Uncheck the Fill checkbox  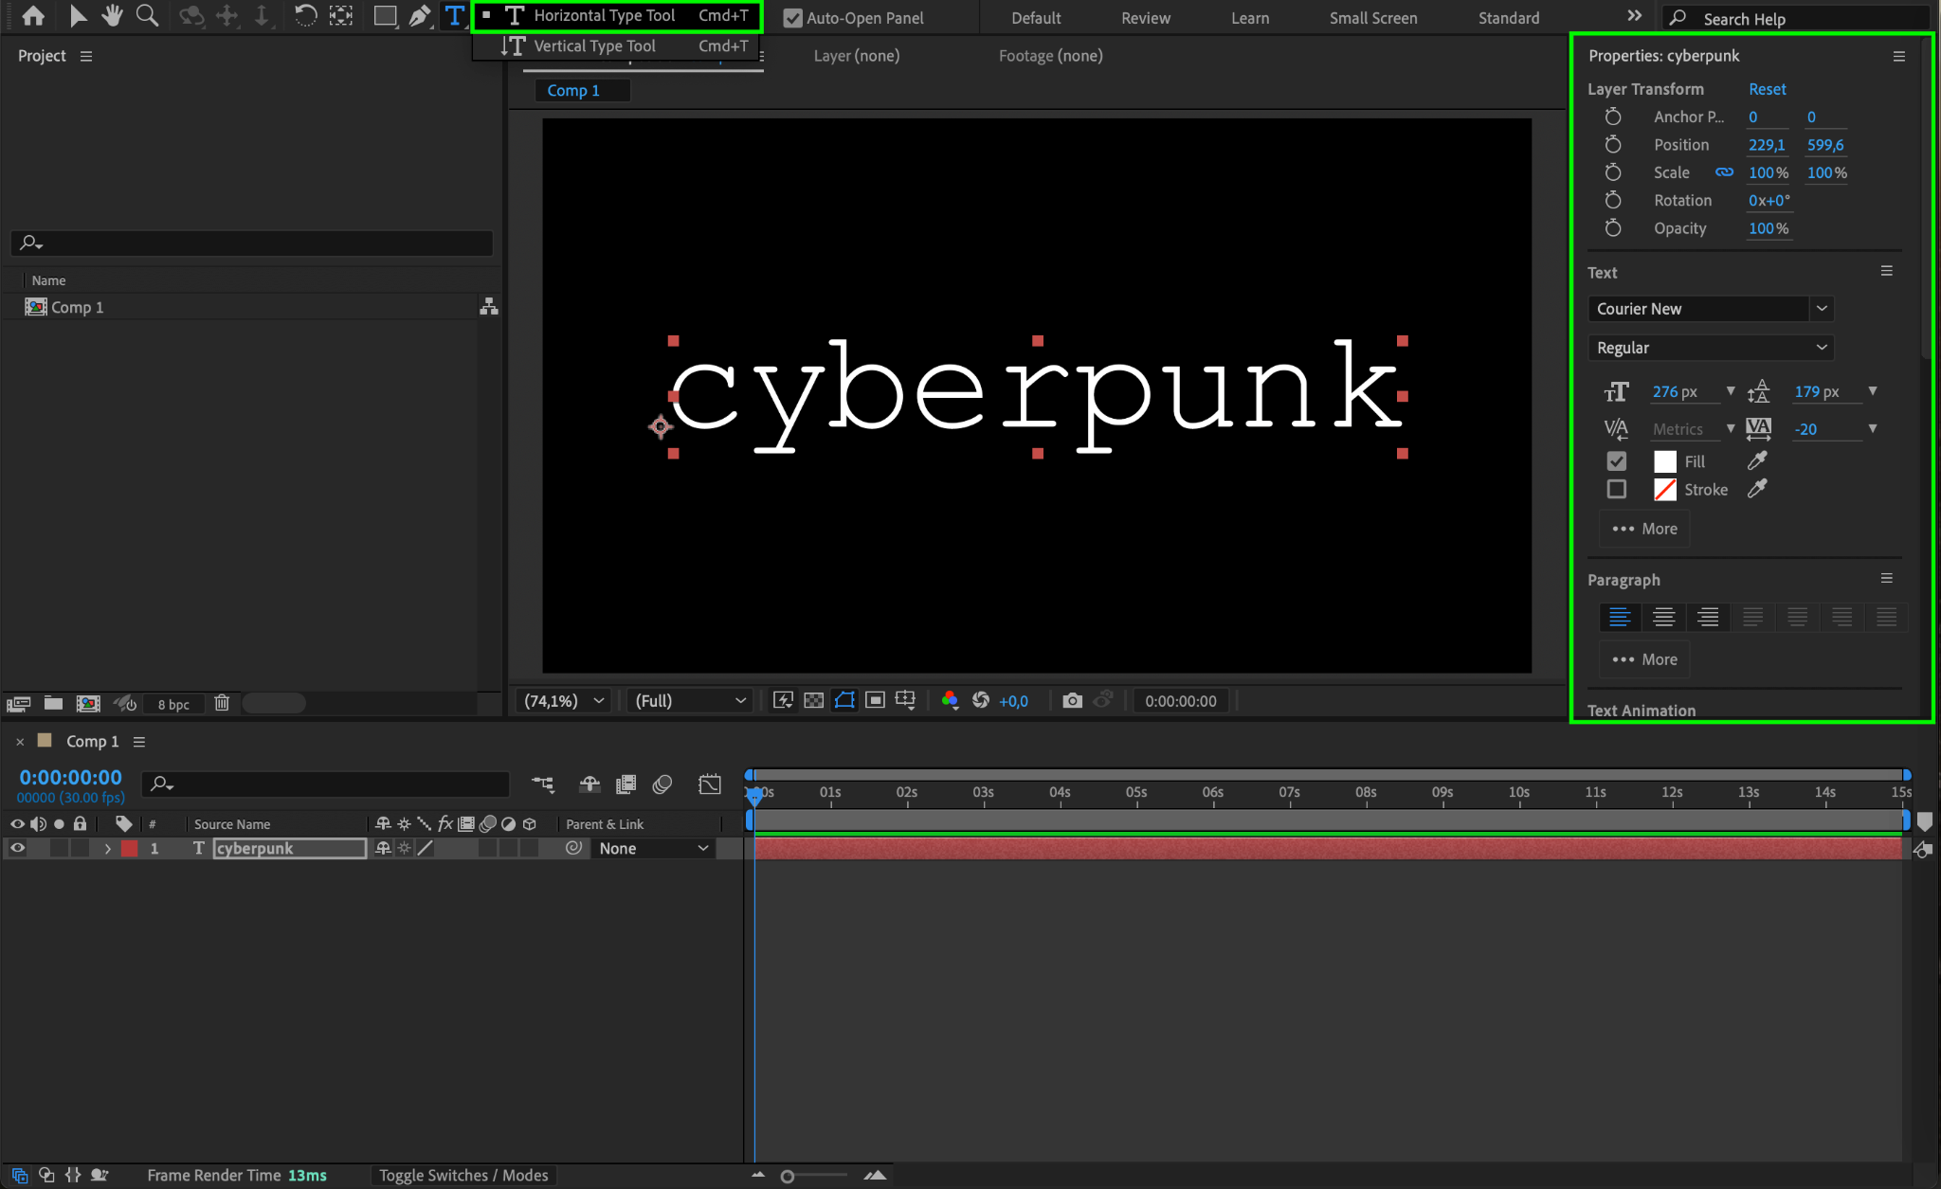(1617, 461)
